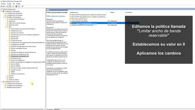Switch to the Extendido tab
The height and width of the screenshot is (110, 195).
(x=50, y=109)
